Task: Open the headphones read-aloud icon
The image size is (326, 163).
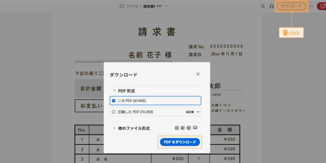Action: pos(272,6)
